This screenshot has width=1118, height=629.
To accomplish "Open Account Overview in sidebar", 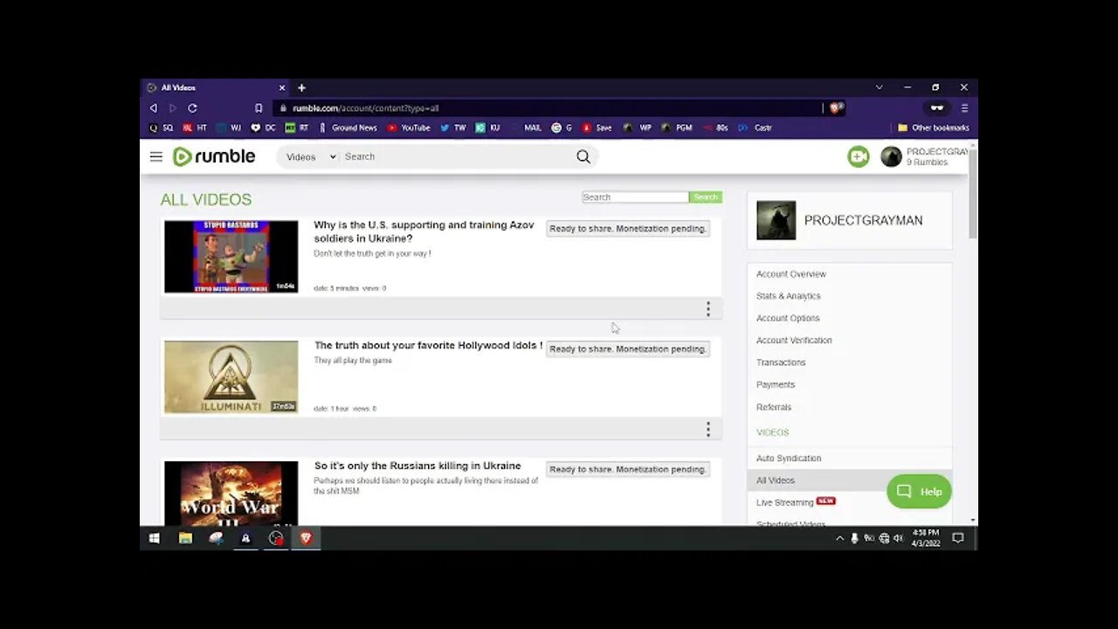I will tap(791, 274).
